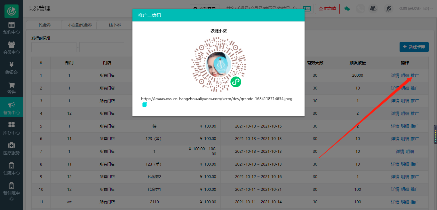437x210 pixels.
Task: Click the 预发数量 column header
Action: pos(357,63)
